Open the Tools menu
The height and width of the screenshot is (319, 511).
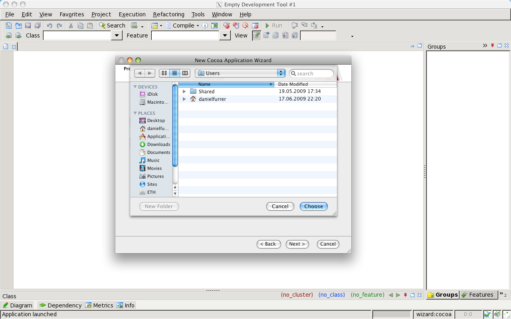point(198,14)
